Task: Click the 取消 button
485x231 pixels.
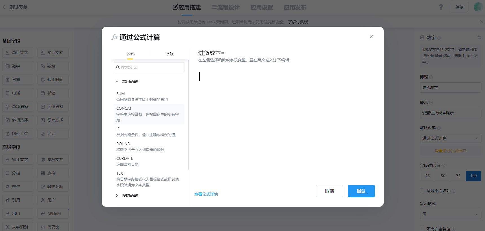Action: point(330,191)
